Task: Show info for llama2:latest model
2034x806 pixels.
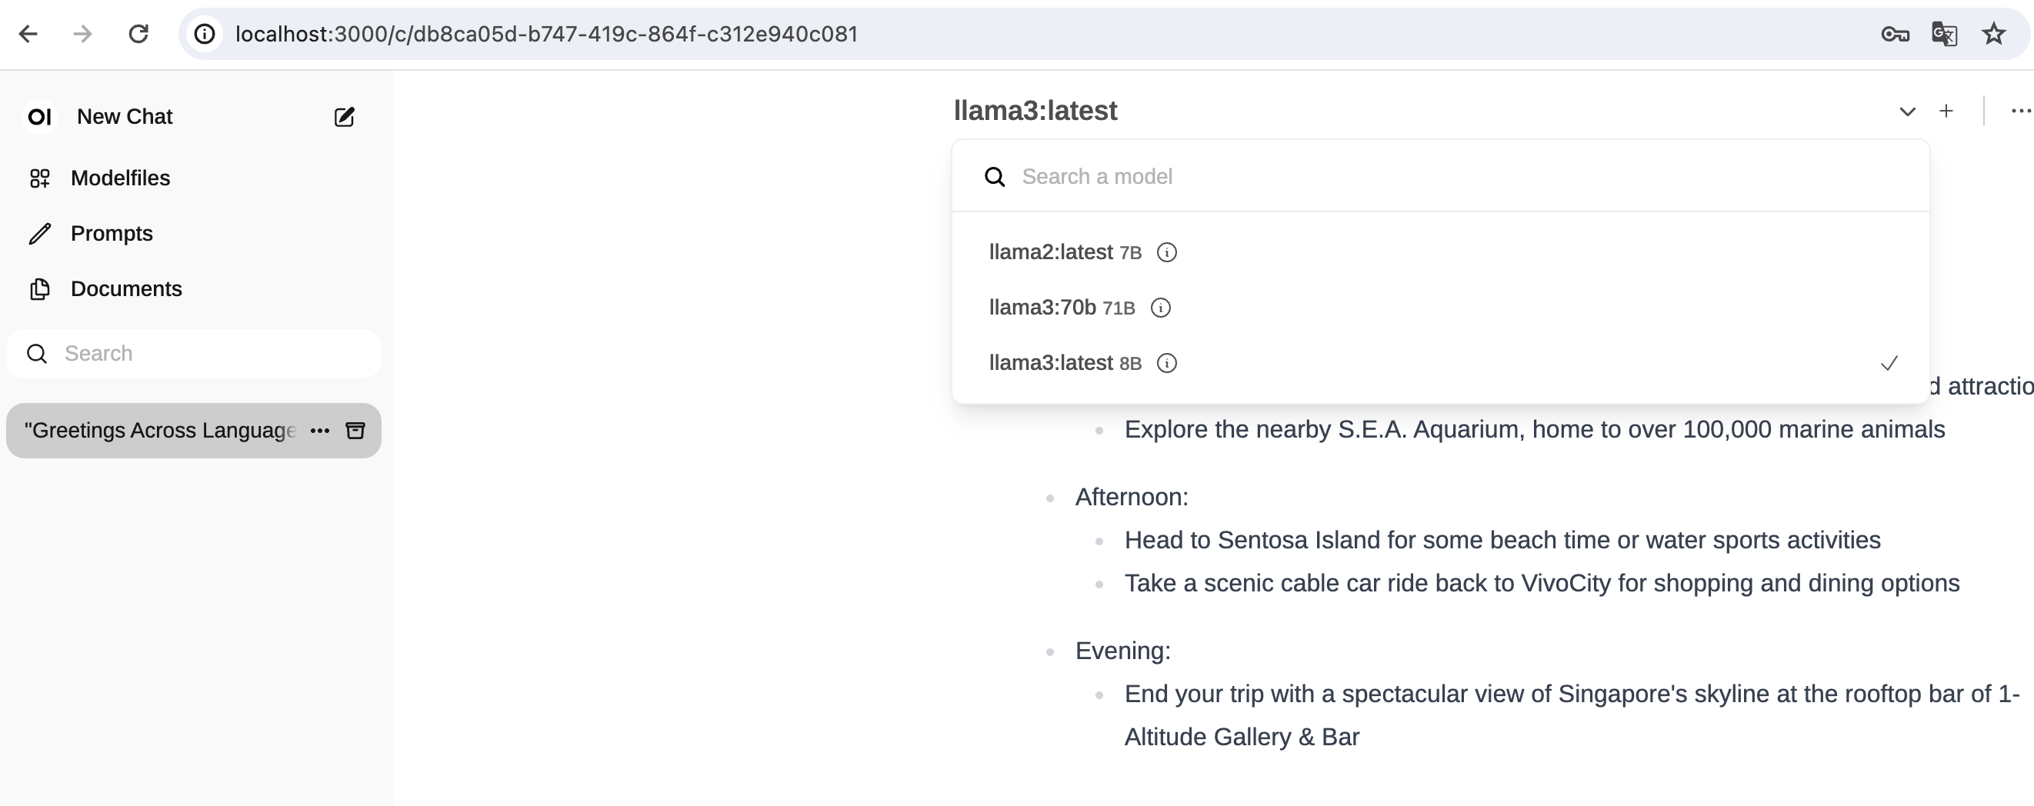Action: pos(1166,252)
